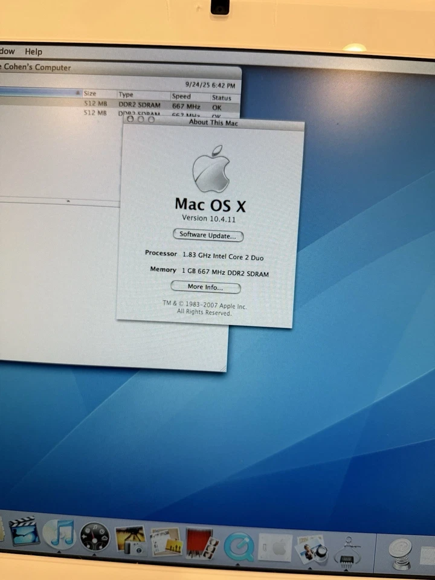Launch iPhoto from the dock
435x580 pixels.
pos(130,540)
